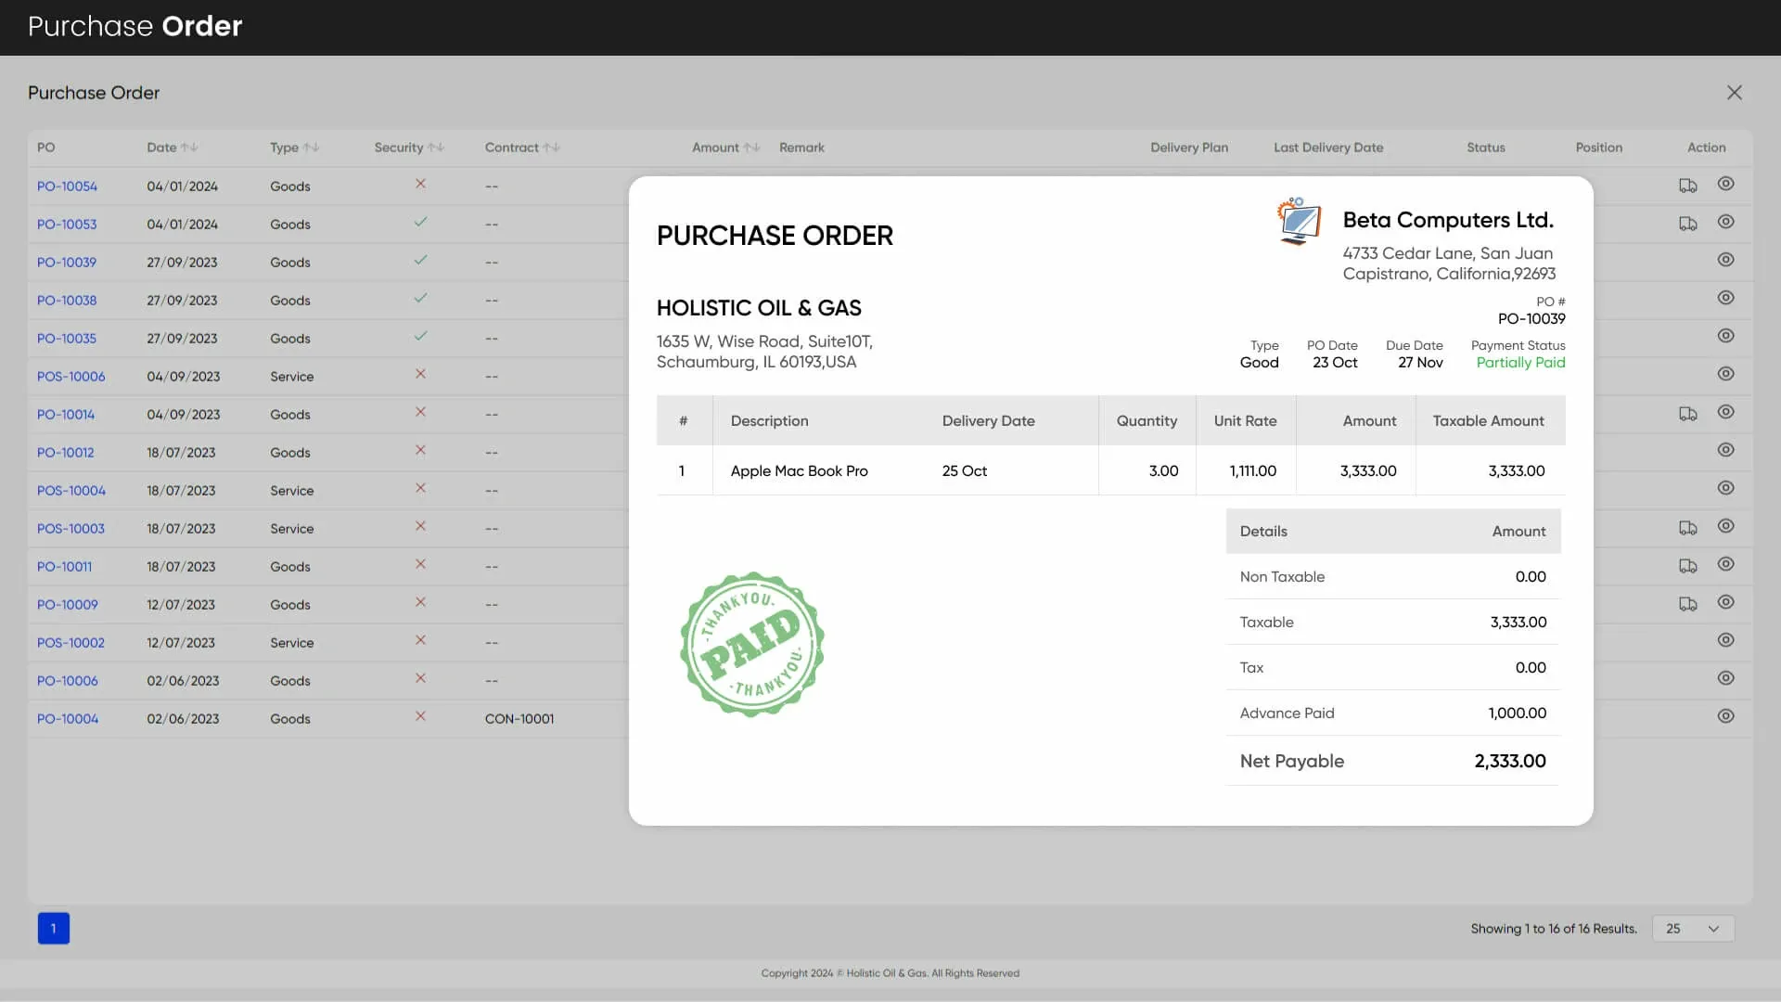Image resolution: width=1781 pixels, height=1002 pixels.
Task: Click the delivery truck icon for PO-10054
Action: point(1687,186)
